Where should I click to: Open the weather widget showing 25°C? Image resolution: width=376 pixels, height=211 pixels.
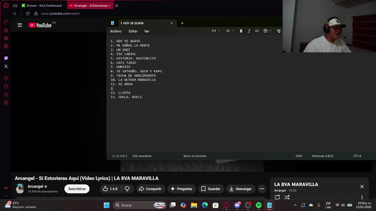(21, 205)
